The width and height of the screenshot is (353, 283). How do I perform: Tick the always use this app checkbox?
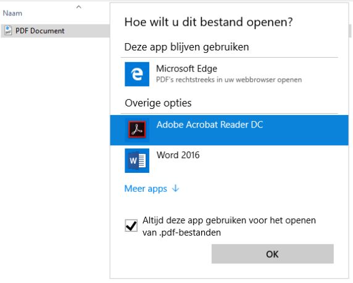click(x=131, y=226)
